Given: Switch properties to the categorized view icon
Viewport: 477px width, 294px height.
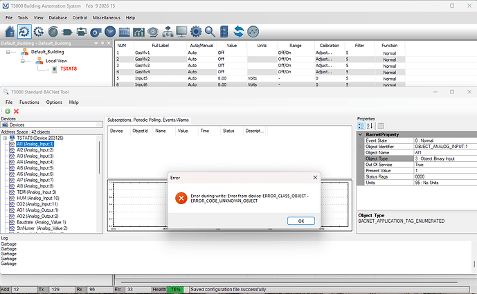Looking at the screenshot, I should click(x=361, y=125).
